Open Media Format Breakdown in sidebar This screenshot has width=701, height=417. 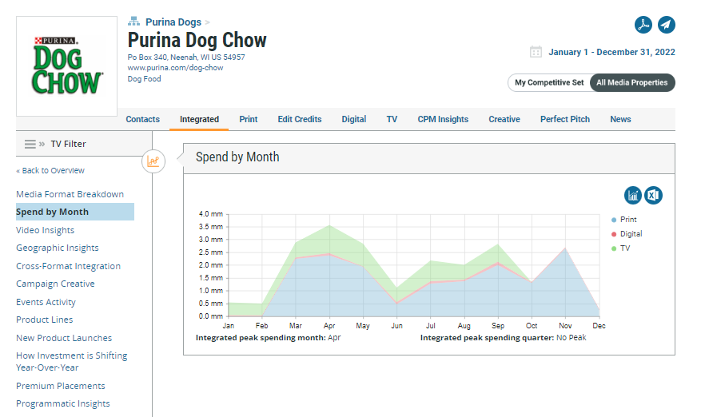click(x=70, y=194)
